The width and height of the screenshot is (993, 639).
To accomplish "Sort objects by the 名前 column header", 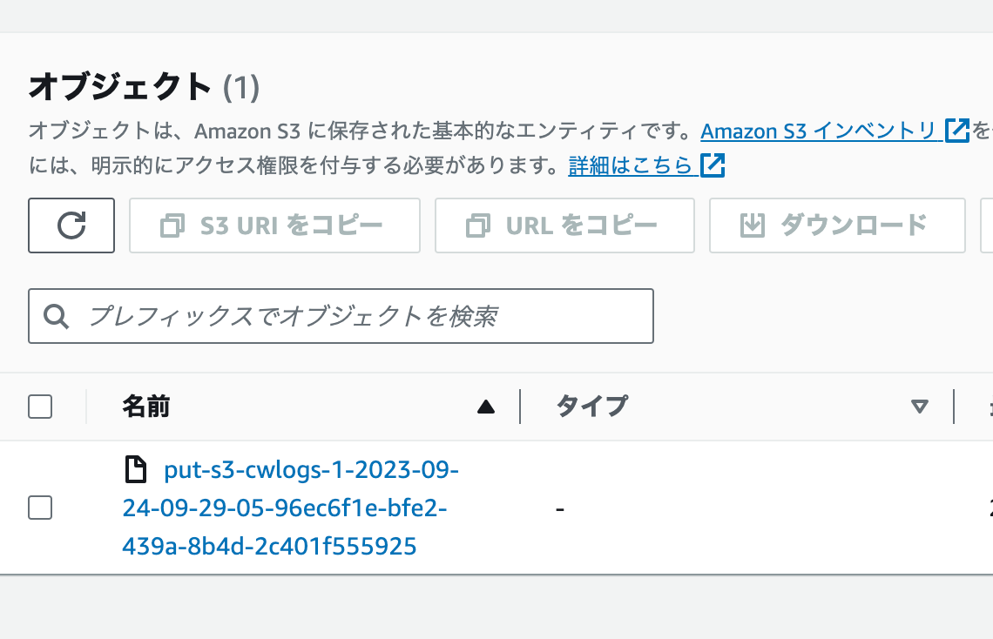I will click(146, 406).
